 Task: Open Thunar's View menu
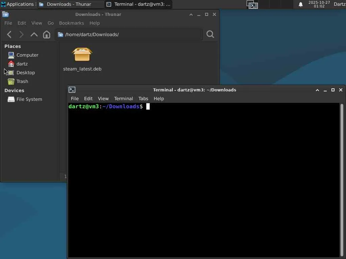(36, 23)
